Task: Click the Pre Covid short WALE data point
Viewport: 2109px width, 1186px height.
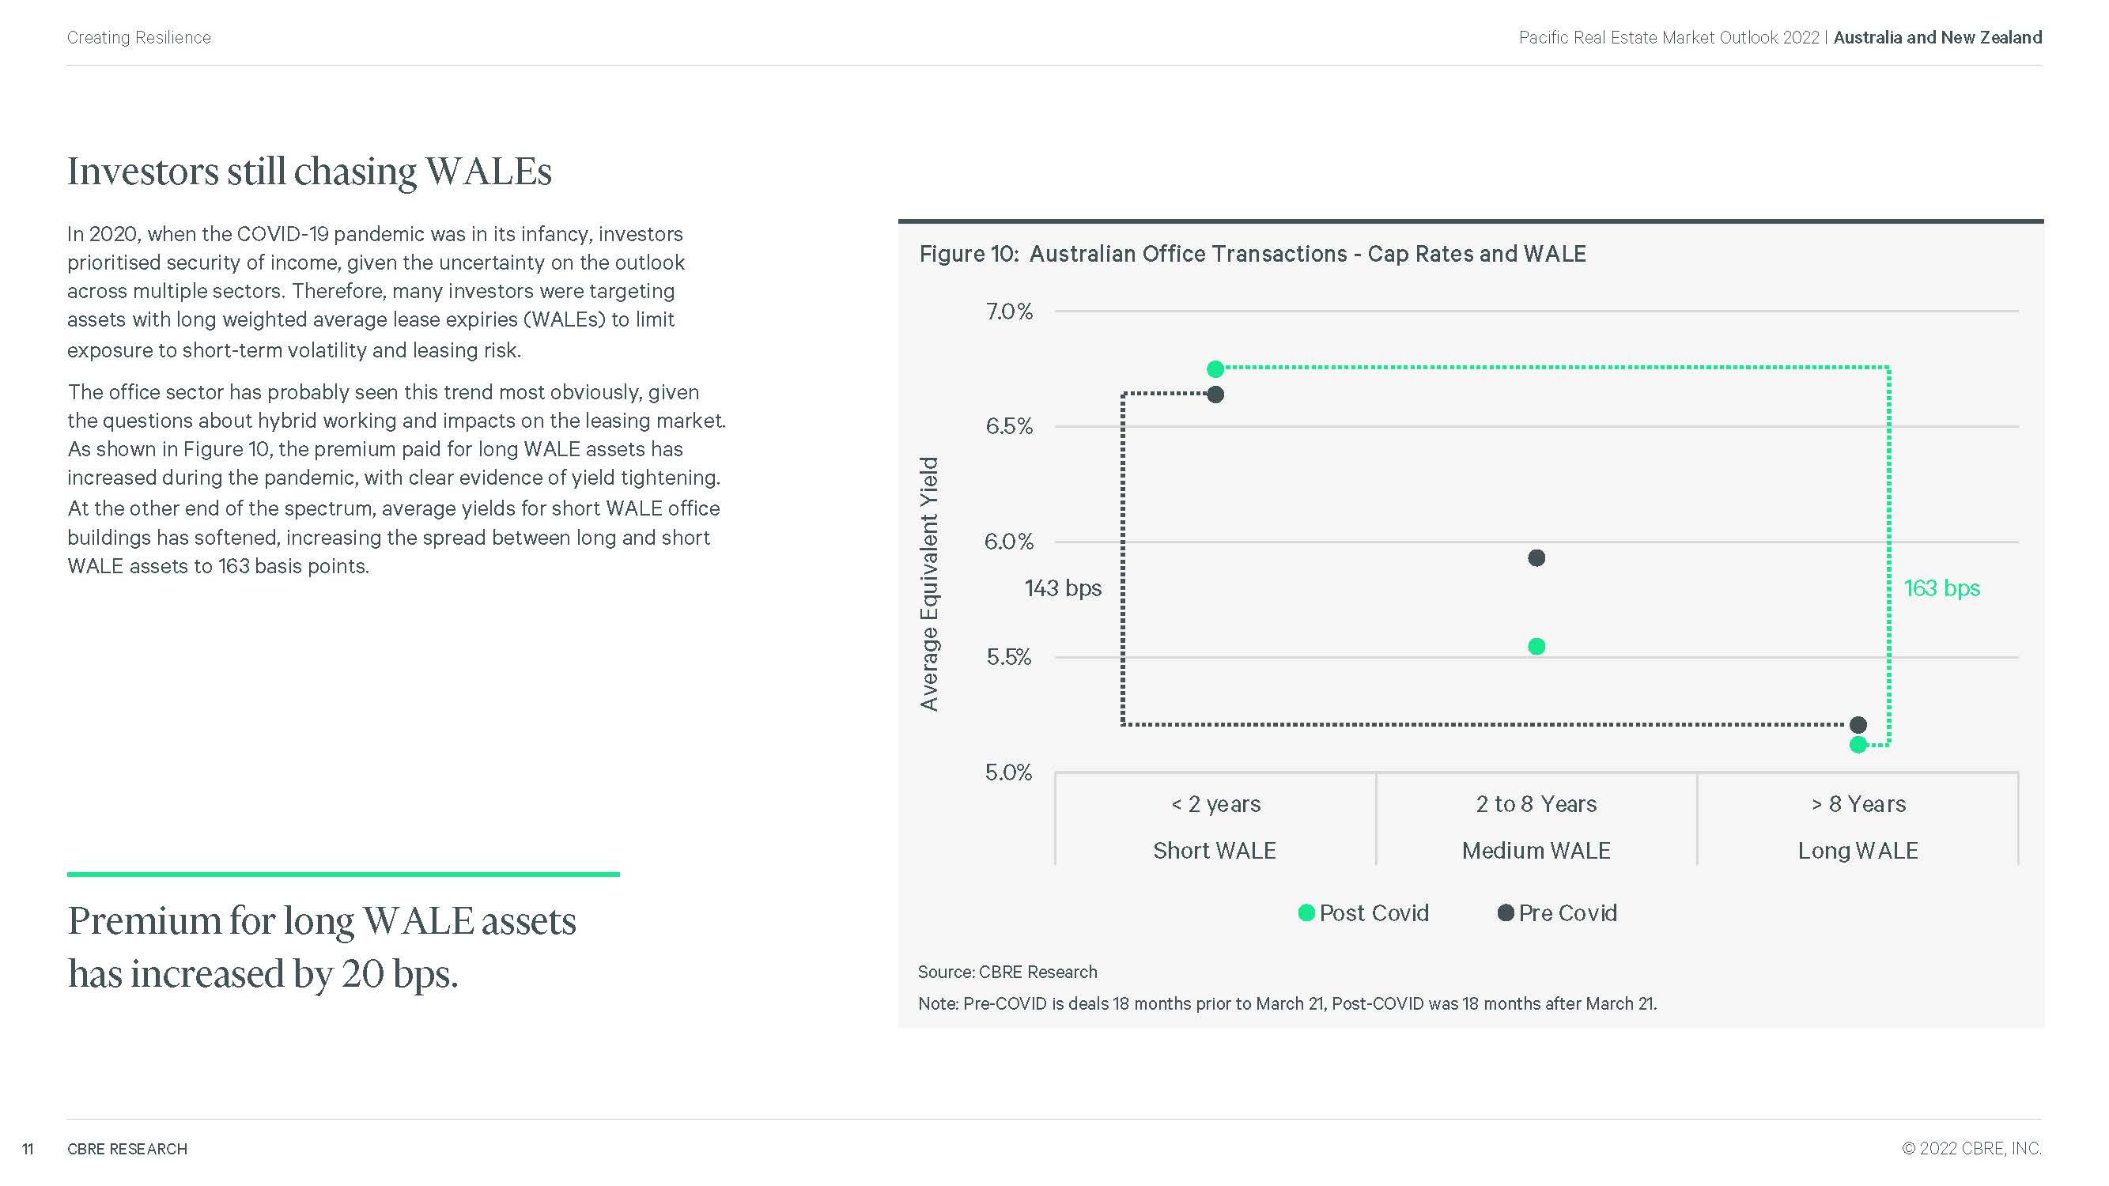Action: click(1215, 395)
